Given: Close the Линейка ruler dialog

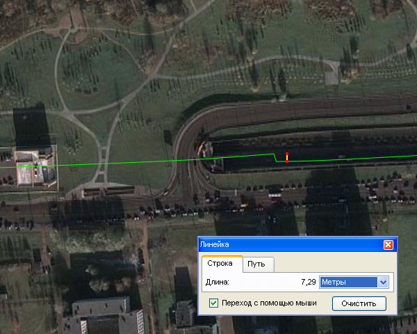Looking at the screenshot, I should (x=389, y=245).
